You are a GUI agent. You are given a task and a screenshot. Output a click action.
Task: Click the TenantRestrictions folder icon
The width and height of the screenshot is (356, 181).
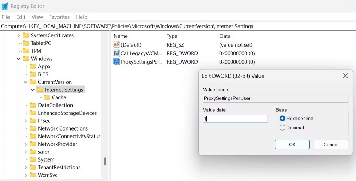33,167
